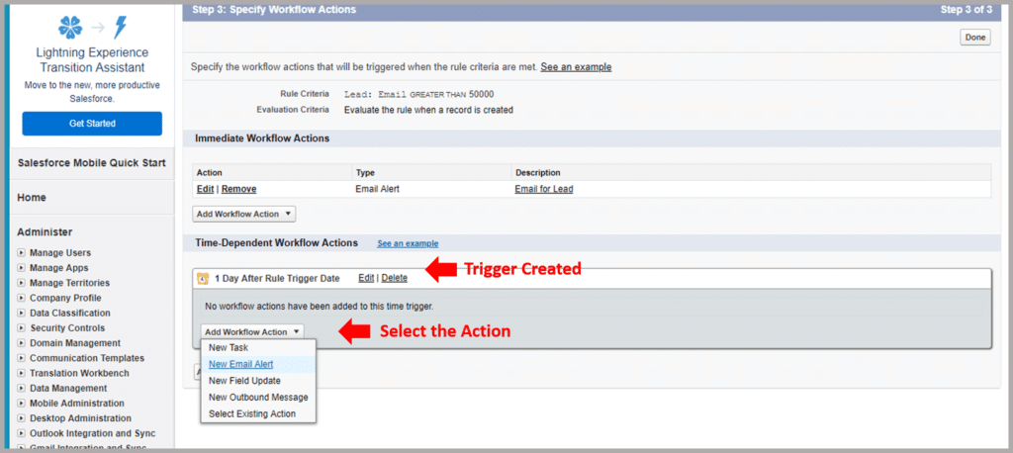The image size is (1013, 453).
Task: Expand the Manage Users tree node
Action: pyautogui.click(x=22, y=253)
